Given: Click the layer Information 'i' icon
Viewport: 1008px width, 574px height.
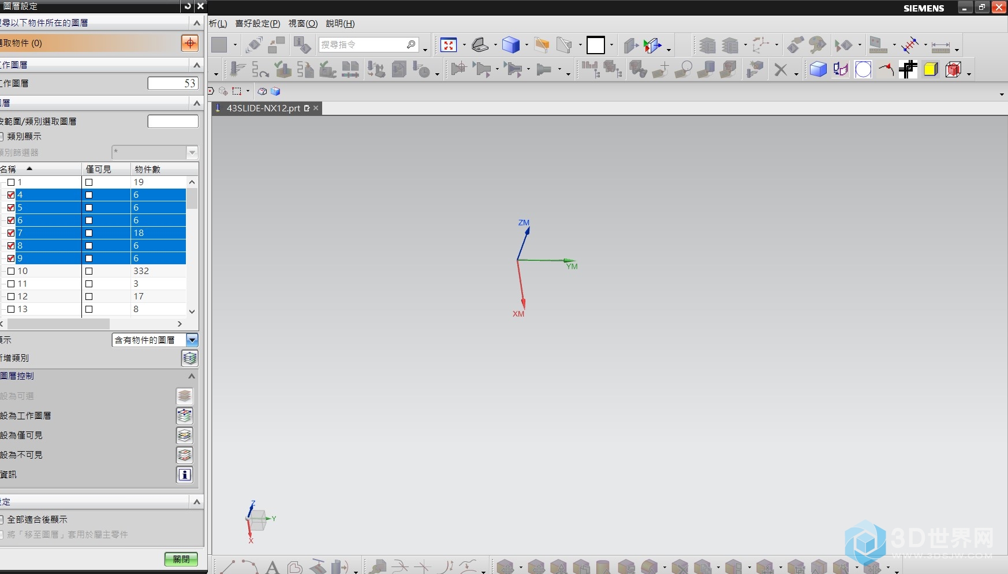Looking at the screenshot, I should (185, 474).
